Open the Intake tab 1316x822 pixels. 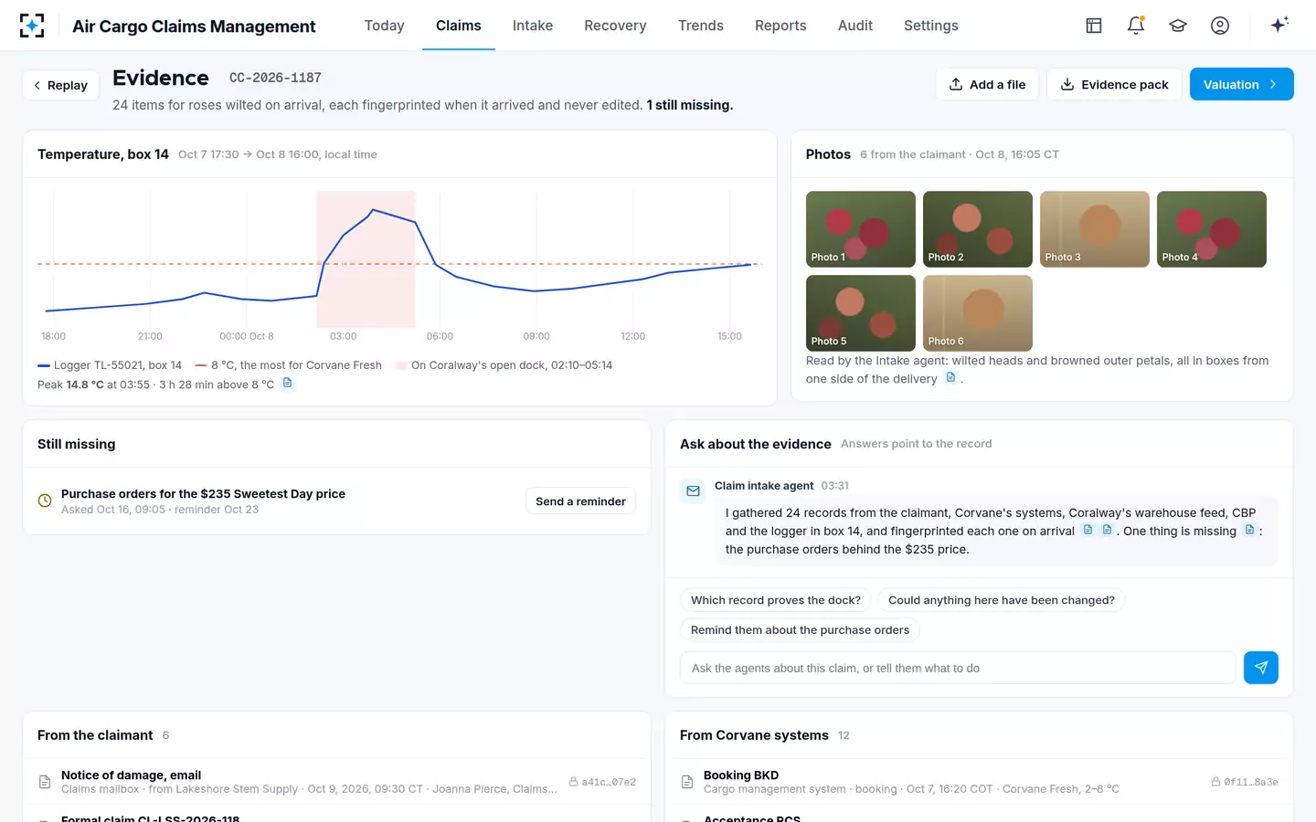click(533, 26)
